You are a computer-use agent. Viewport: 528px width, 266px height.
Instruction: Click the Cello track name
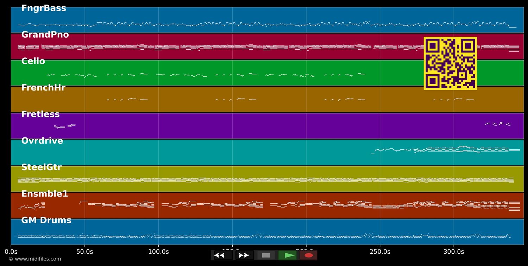[33, 61]
